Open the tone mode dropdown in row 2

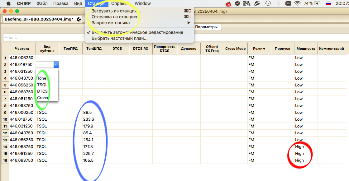[56, 65]
